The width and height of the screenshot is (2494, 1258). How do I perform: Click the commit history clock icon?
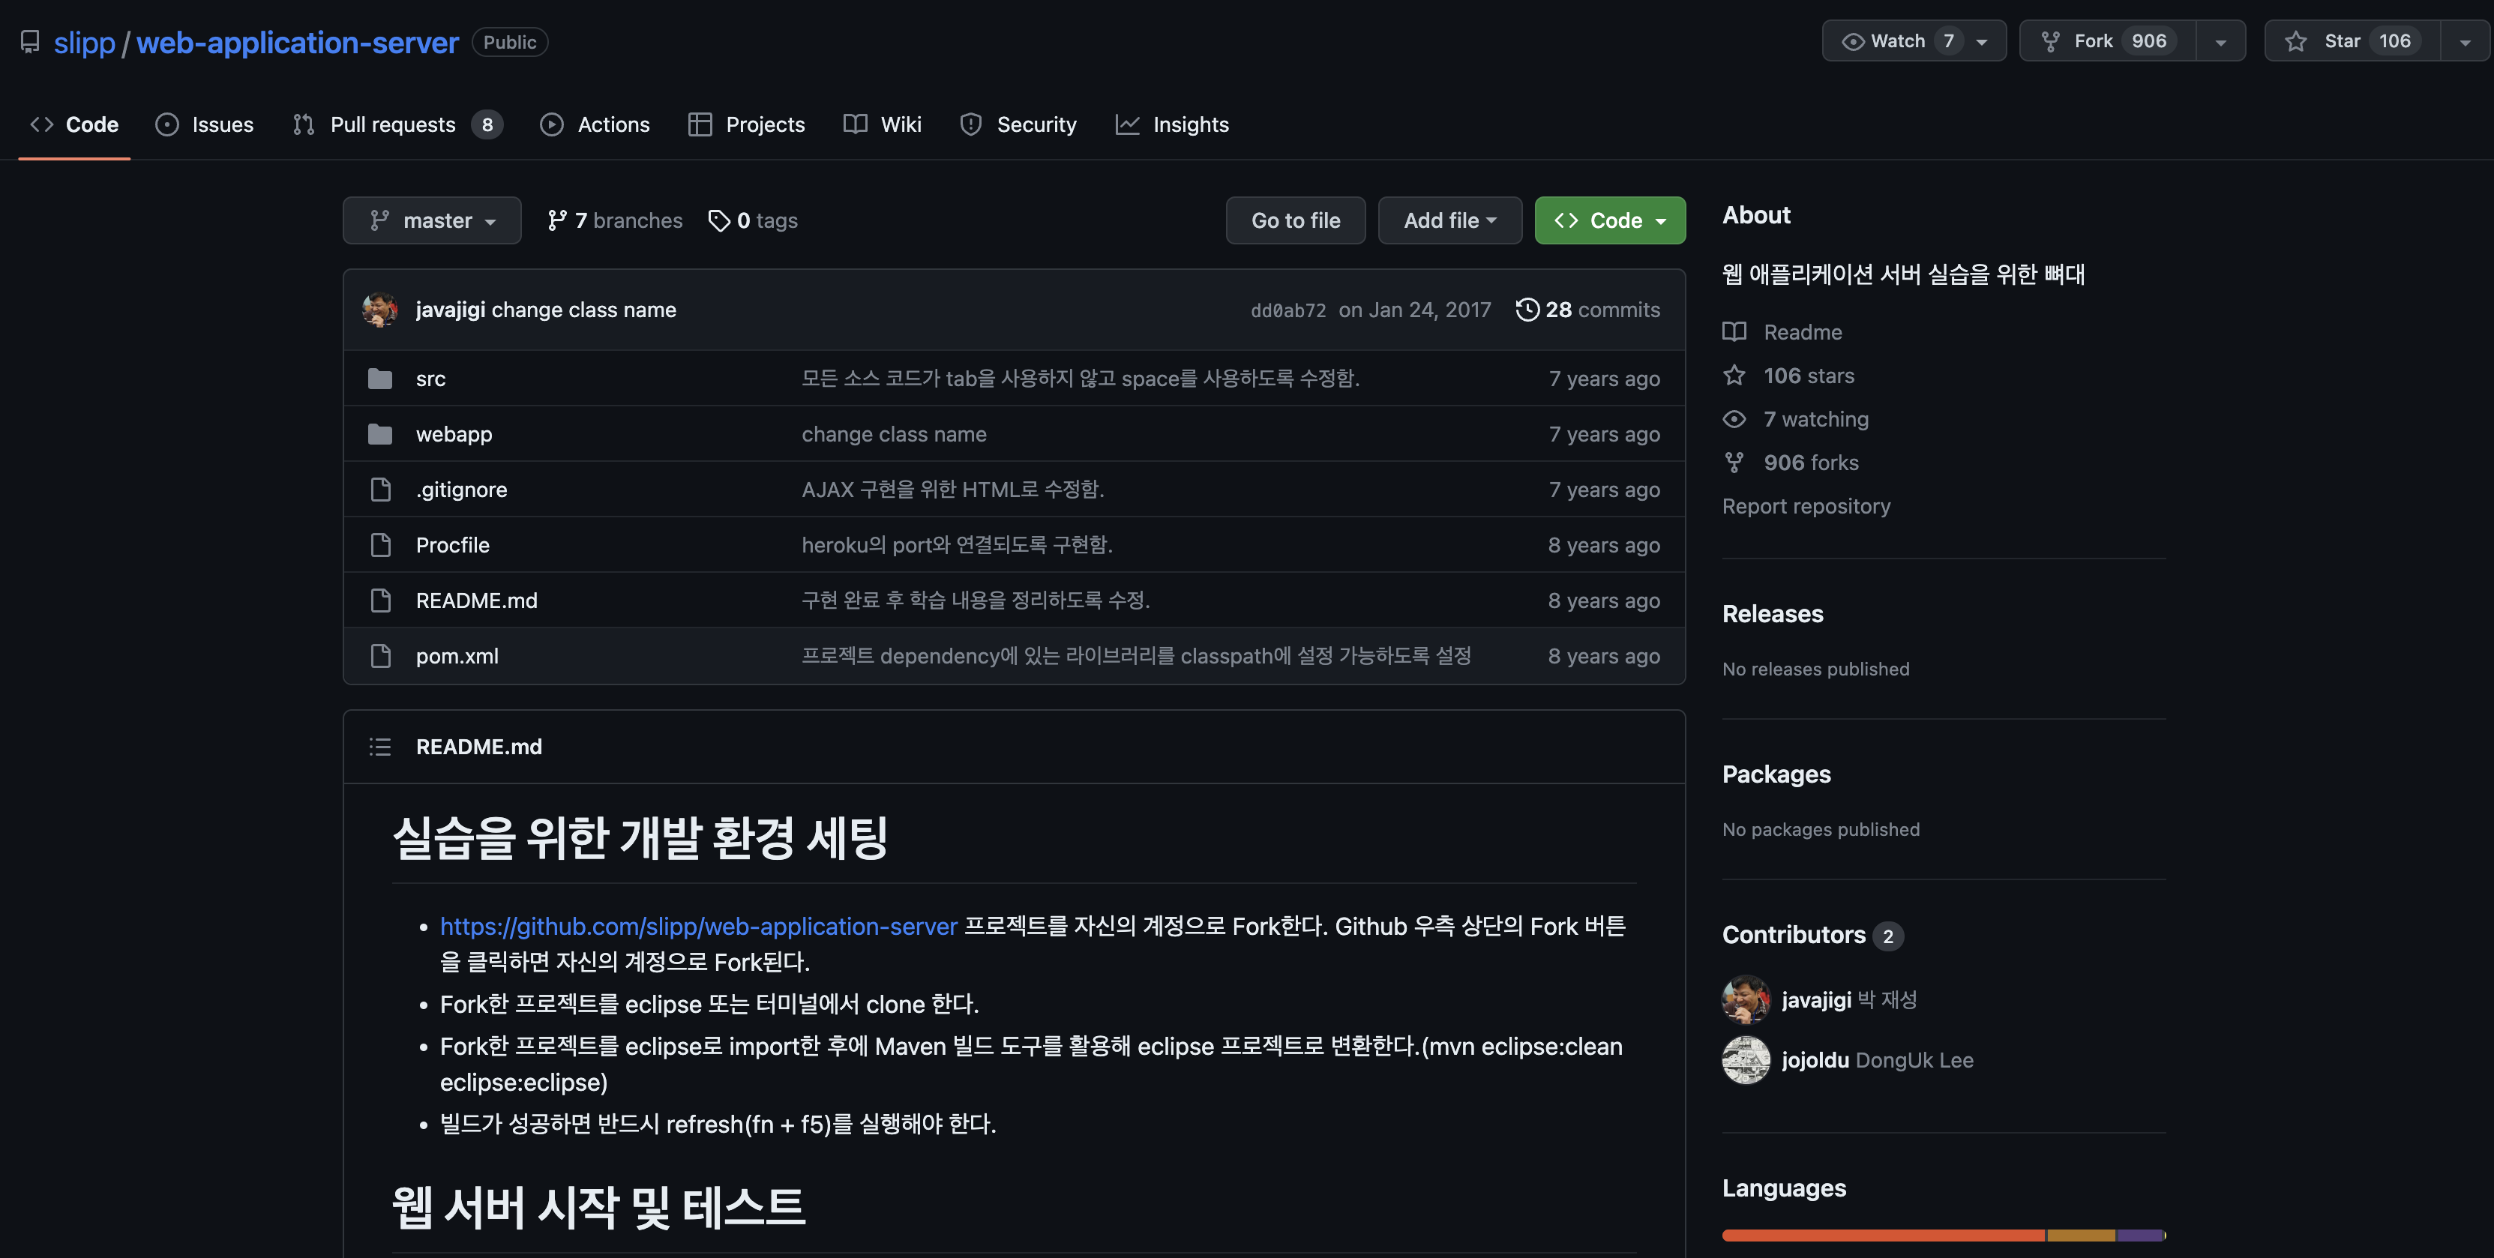tap(1527, 310)
